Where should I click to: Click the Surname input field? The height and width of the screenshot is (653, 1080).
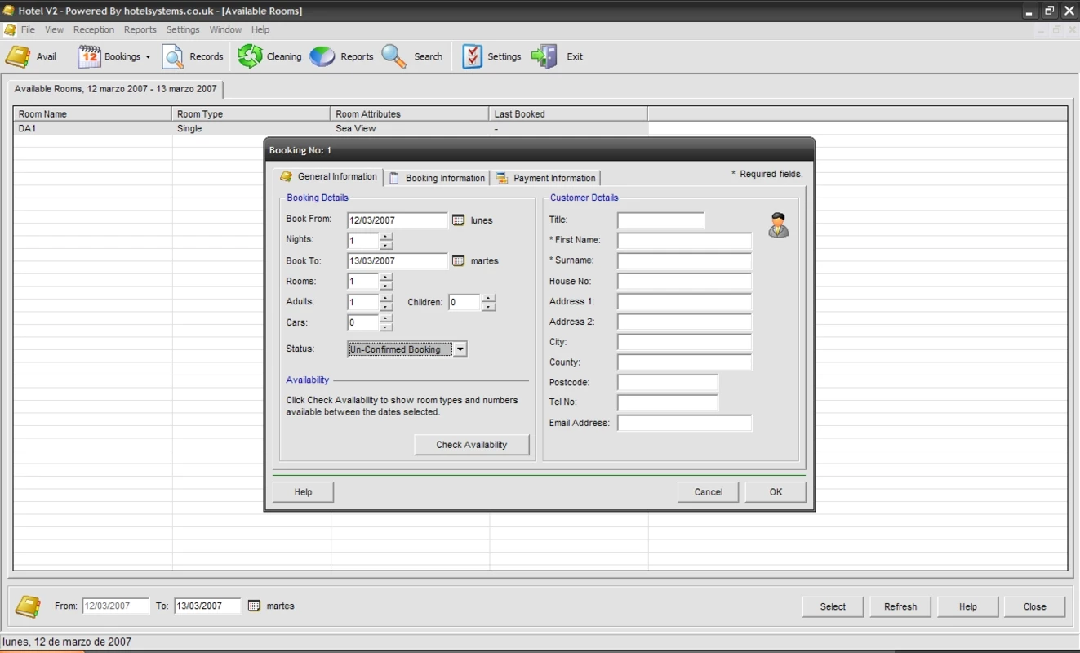point(684,261)
